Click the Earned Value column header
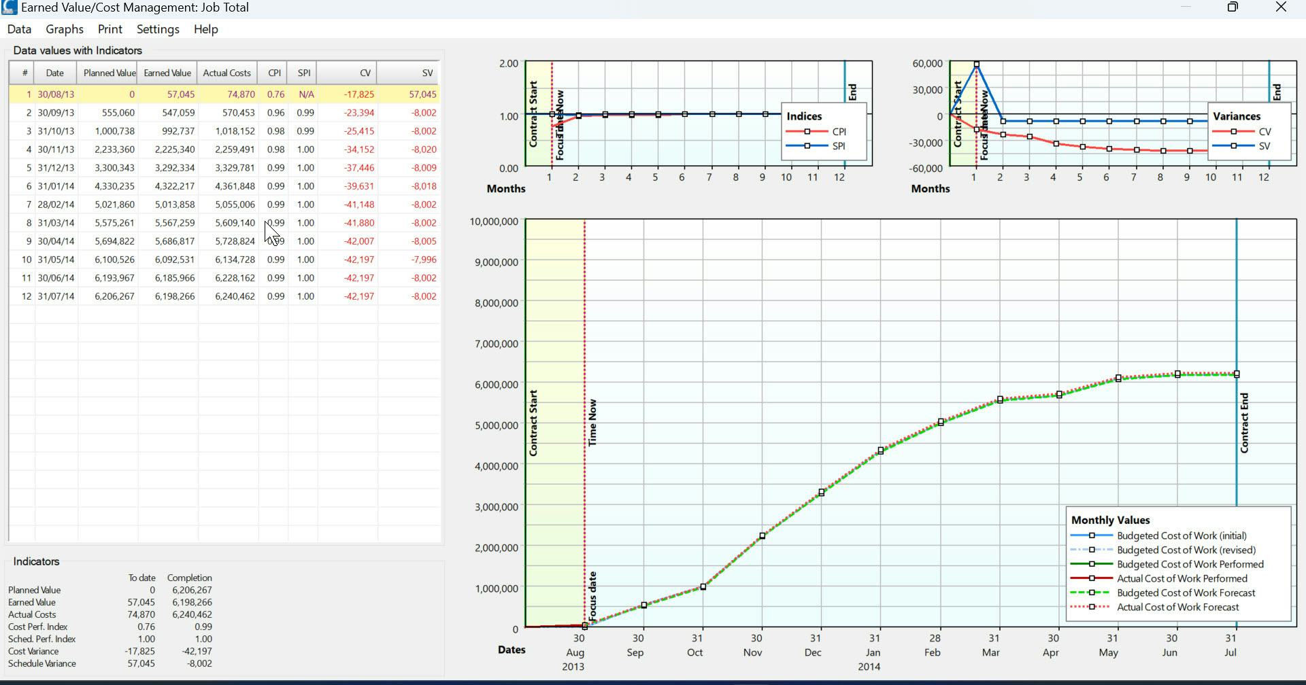1306x685 pixels. coord(168,73)
